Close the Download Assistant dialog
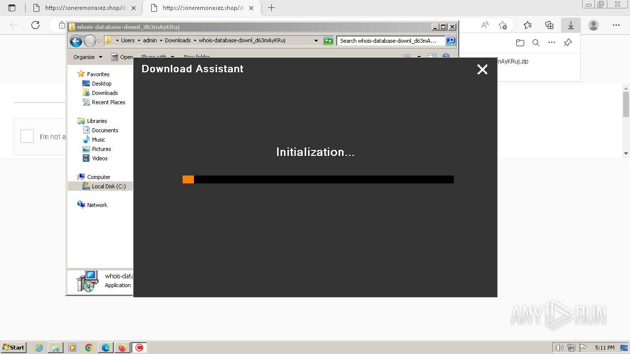Image resolution: width=630 pixels, height=354 pixels. [x=482, y=69]
